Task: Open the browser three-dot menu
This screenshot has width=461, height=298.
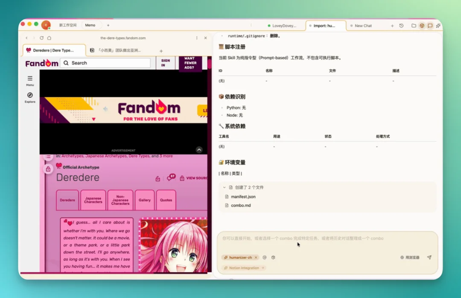Action: (x=197, y=38)
